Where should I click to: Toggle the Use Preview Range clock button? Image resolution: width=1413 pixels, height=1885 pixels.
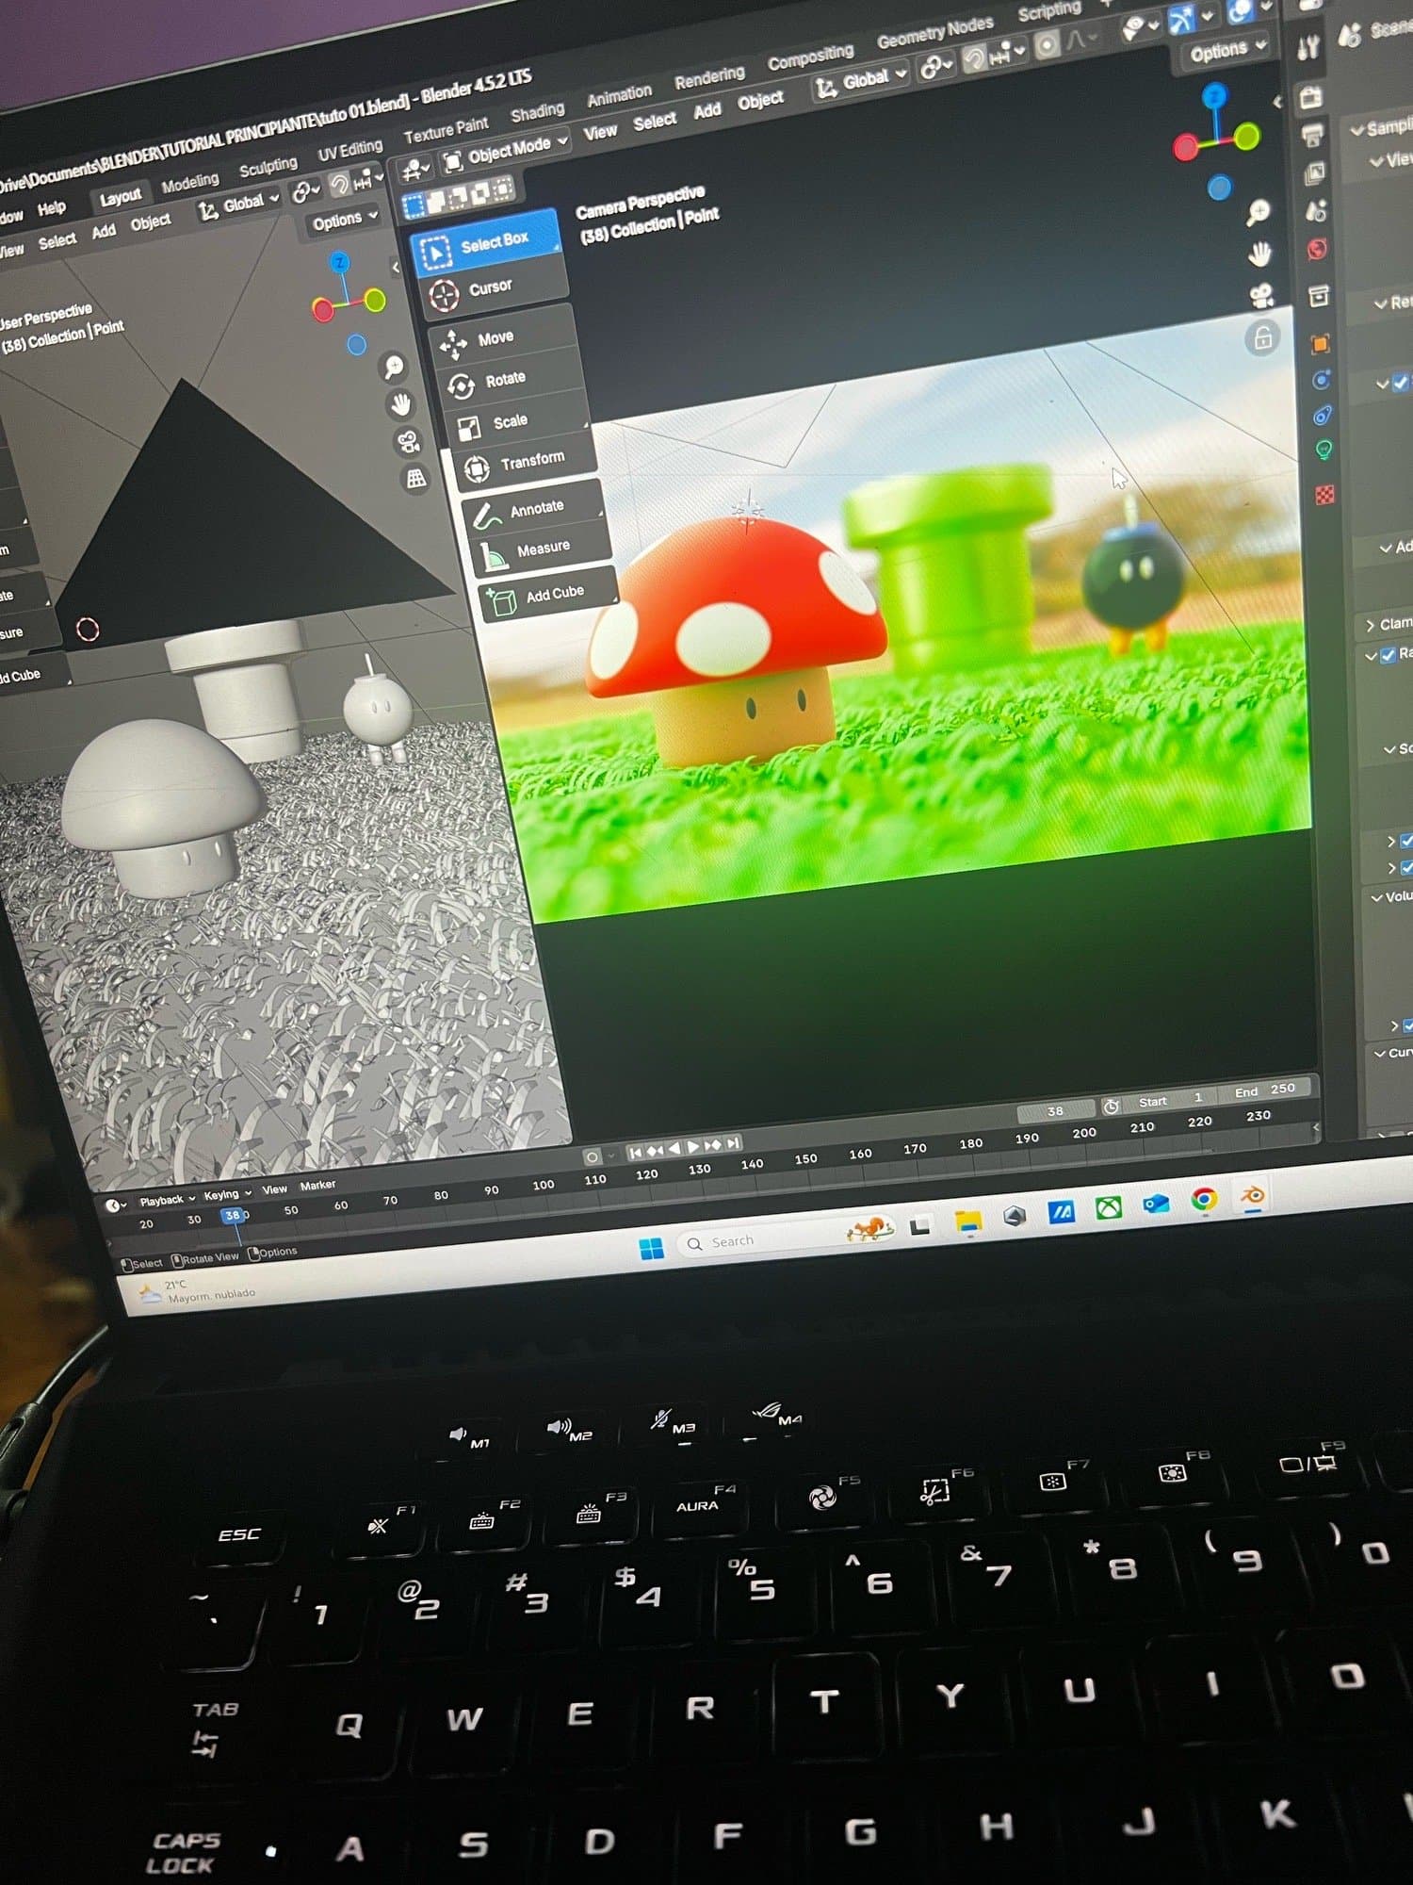pyautogui.click(x=1112, y=1106)
